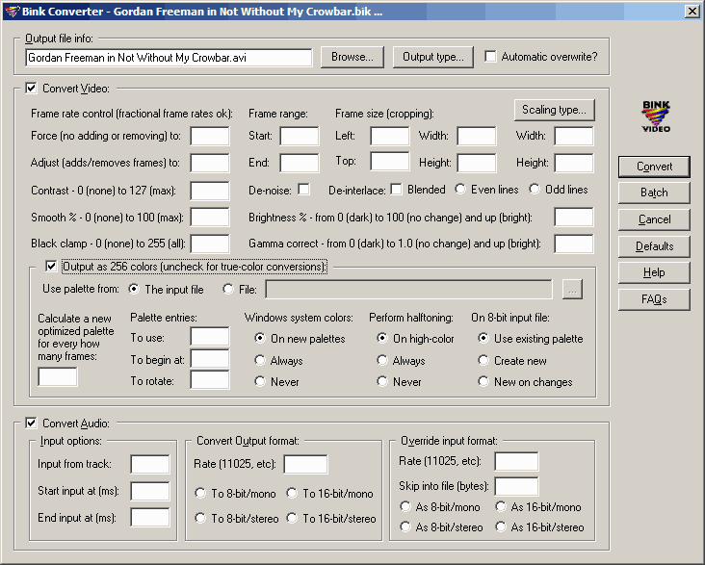Image resolution: width=705 pixels, height=565 pixels.
Task: Click the Frame range Start field
Action: (300, 136)
